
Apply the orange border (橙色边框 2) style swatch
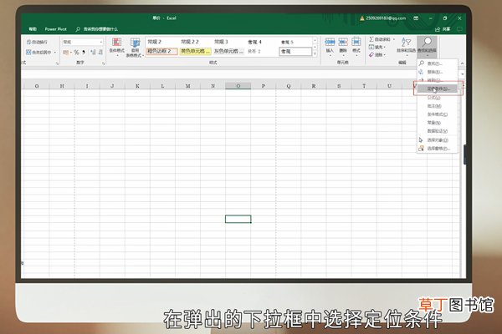click(161, 51)
